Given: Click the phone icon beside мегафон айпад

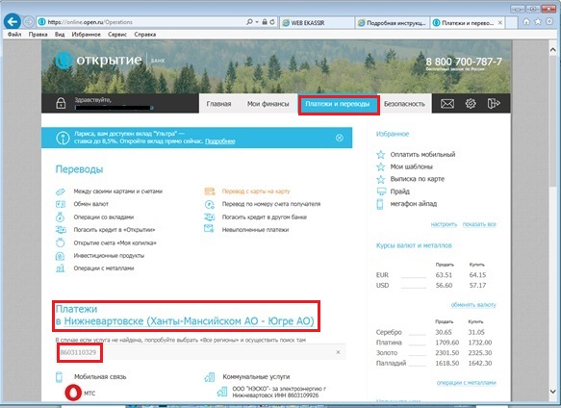Looking at the screenshot, I should [380, 204].
